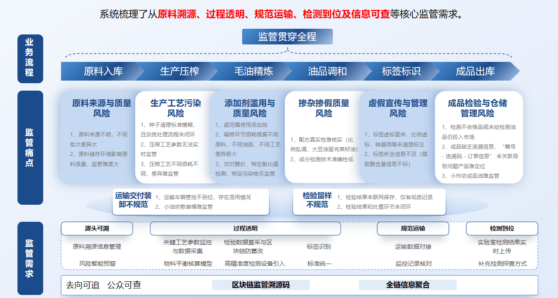Click the 全链信息聚合 block
Viewport: 558px width, 298px height.
[407, 285]
